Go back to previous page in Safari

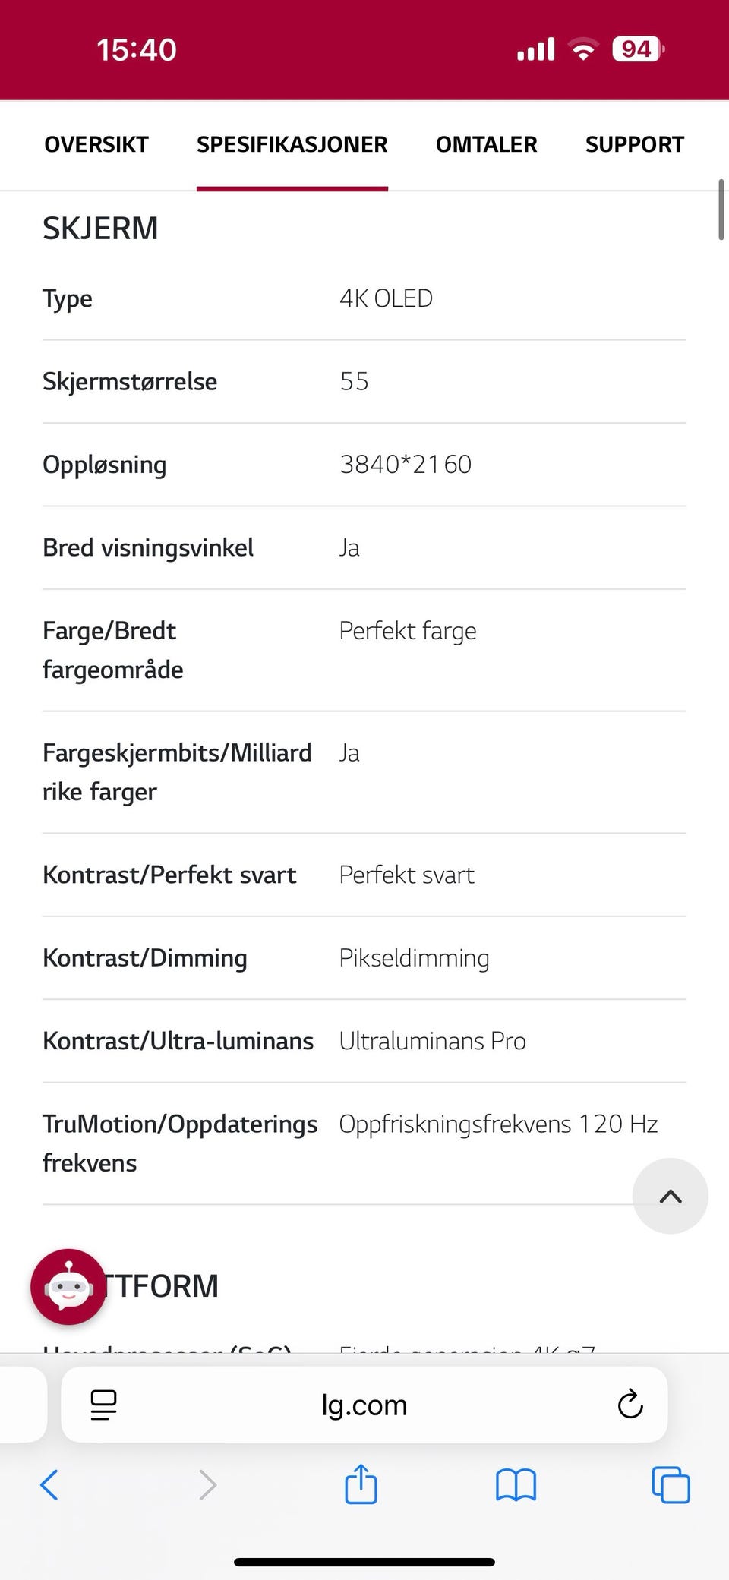(49, 1484)
